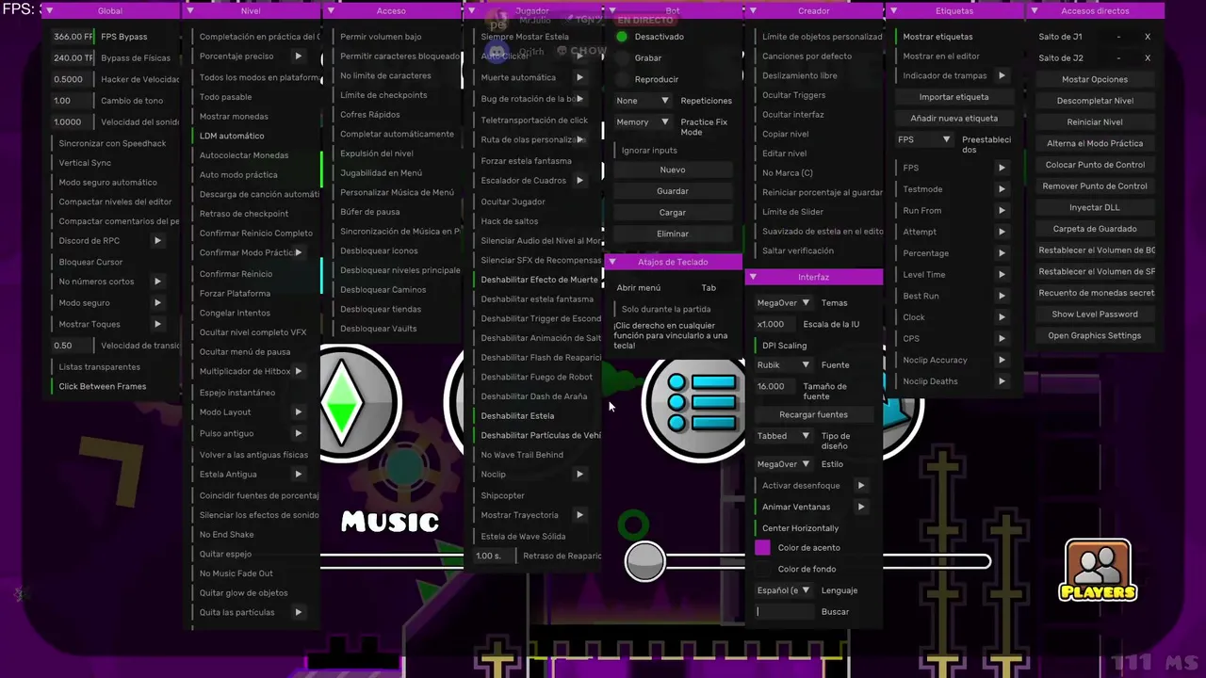
Task: Open the Players button
Action: (x=1098, y=572)
